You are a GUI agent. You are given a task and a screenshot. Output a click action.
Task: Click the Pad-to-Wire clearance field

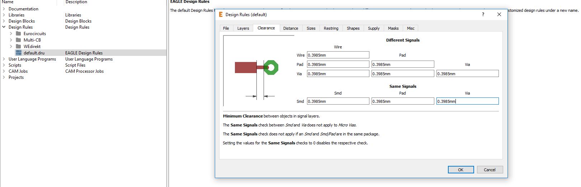click(x=338, y=64)
